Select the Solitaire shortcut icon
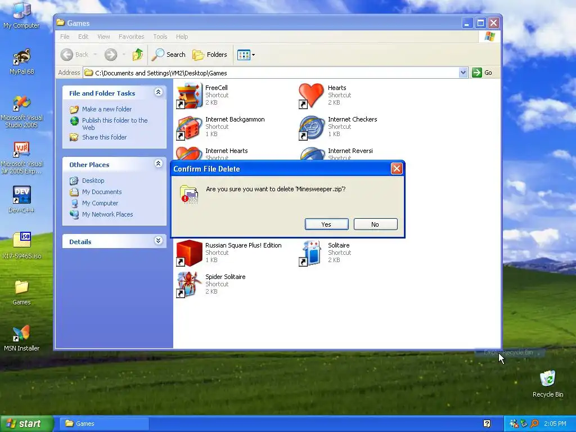The width and height of the screenshot is (576, 432). (311, 253)
